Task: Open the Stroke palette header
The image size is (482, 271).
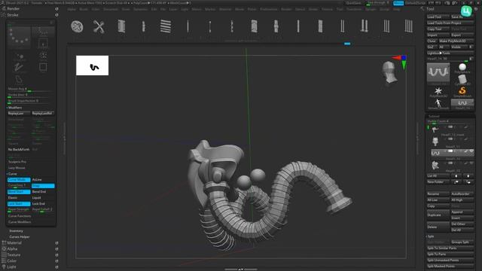Action: 13,15
